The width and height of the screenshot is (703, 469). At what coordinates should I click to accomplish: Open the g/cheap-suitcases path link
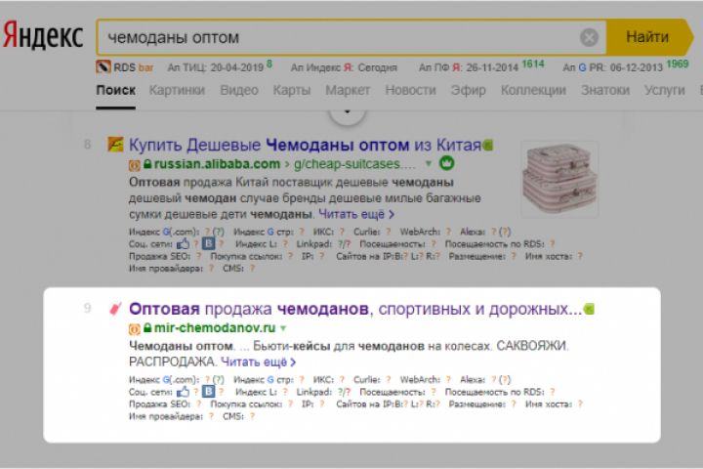[x=354, y=164]
